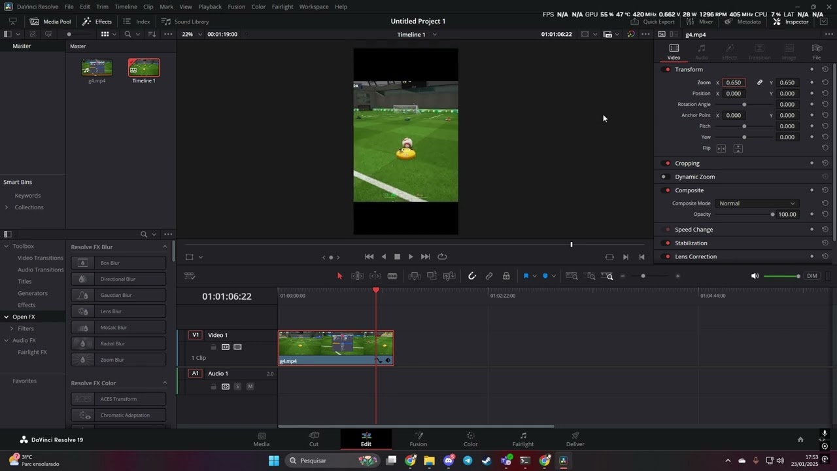
Task: Open the Timeline View Options icon
Action: [x=190, y=276]
